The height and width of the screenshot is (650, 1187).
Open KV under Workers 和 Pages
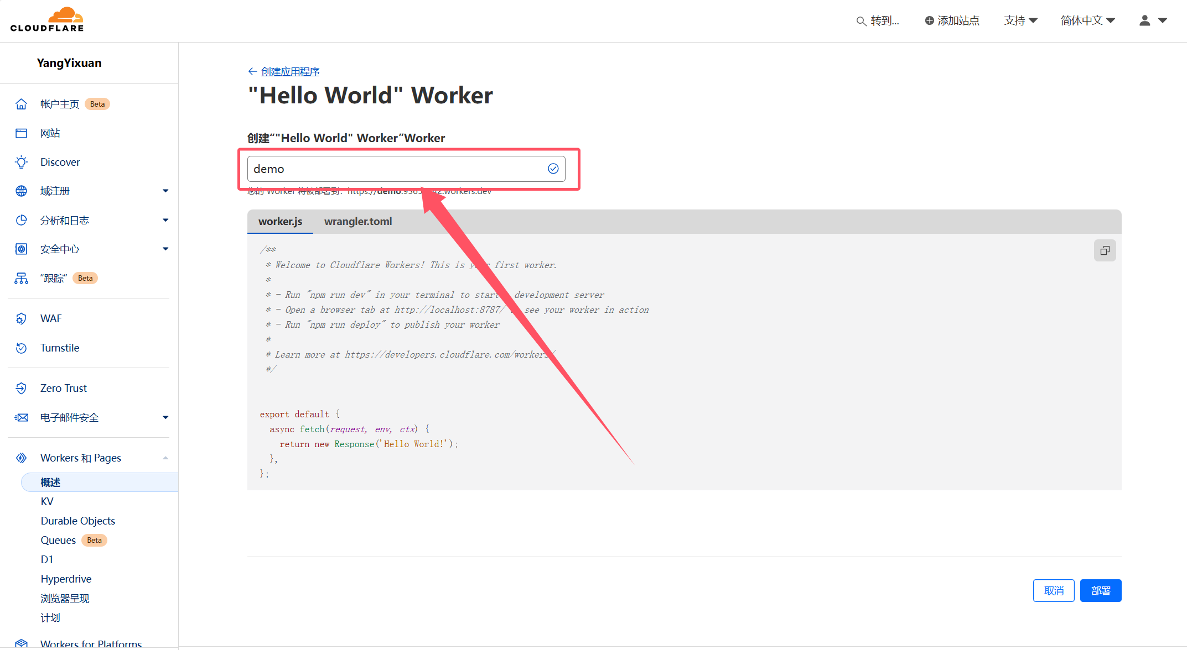(x=47, y=501)
